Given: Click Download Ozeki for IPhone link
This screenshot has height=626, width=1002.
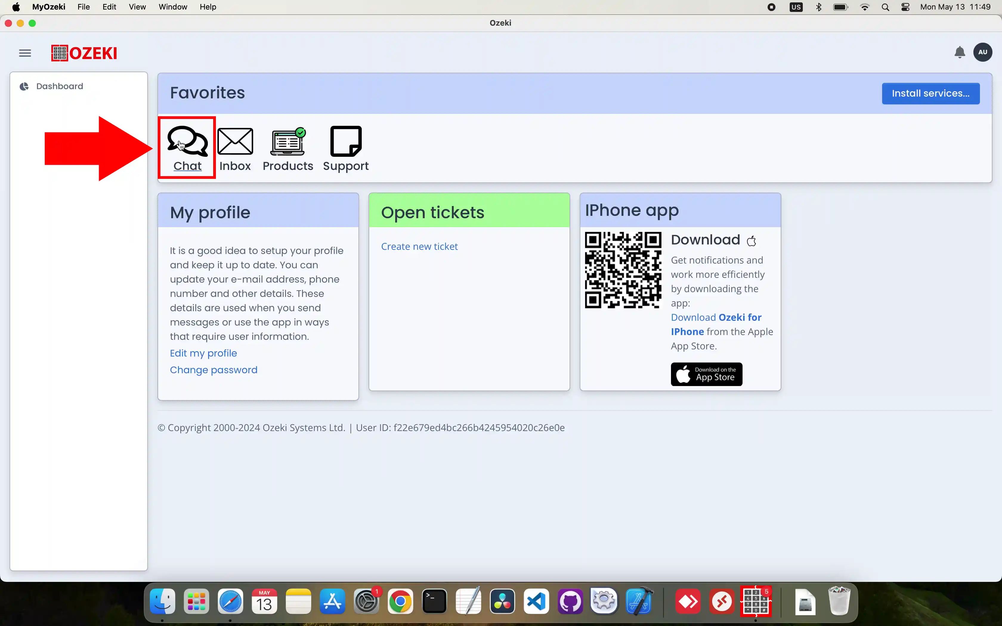Looking at the screenshot, I should click(x=716, y=324).
